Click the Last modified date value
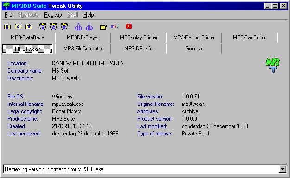 215,126
